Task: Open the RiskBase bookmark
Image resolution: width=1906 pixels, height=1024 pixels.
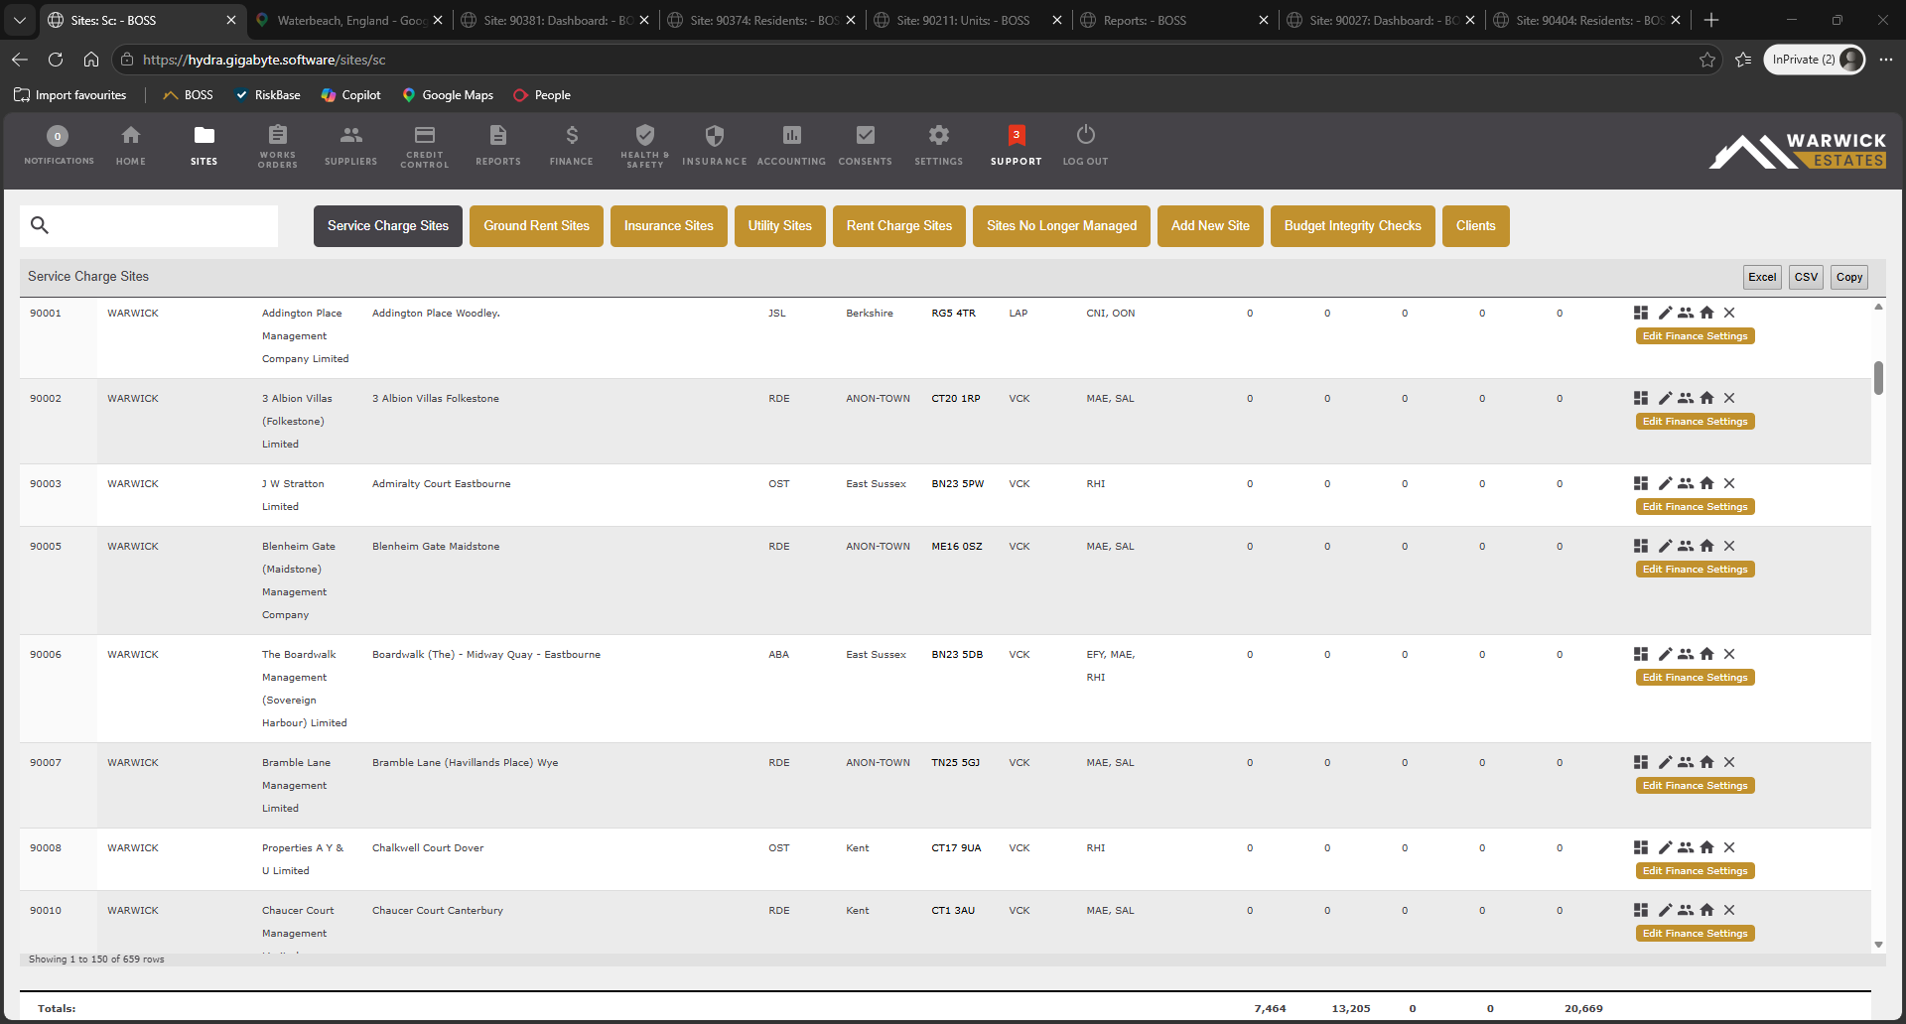Action: click(x=267, y=95)
